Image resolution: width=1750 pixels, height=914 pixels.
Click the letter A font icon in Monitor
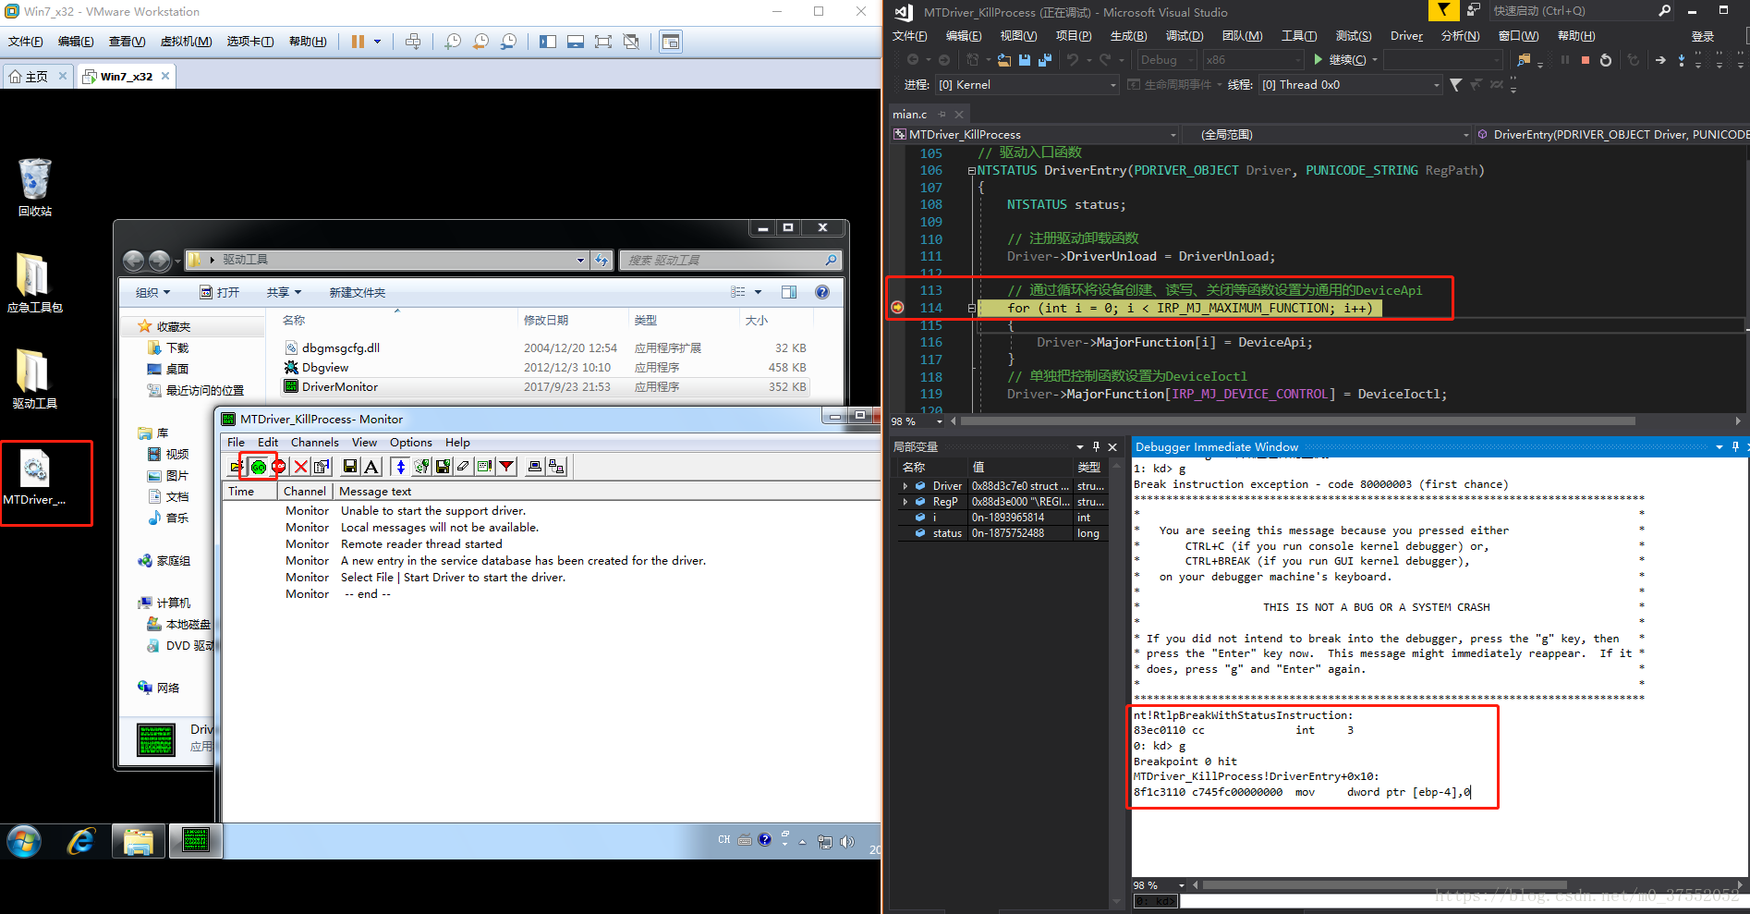(371, 467)
